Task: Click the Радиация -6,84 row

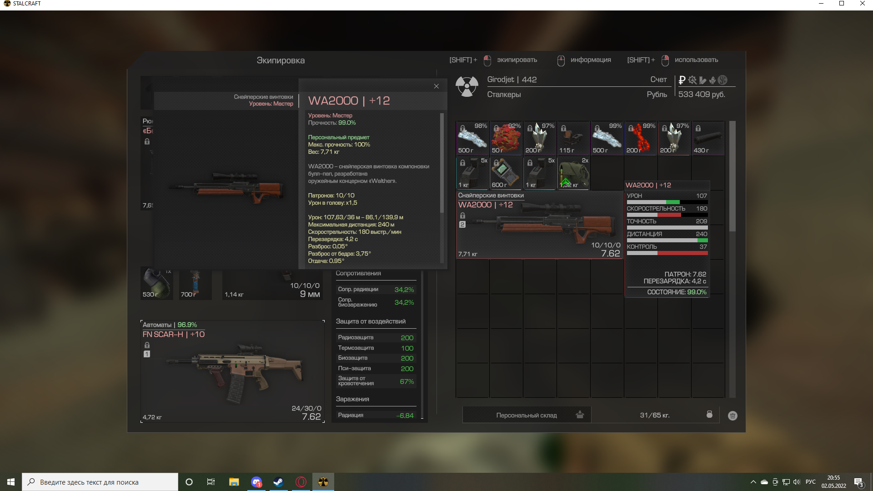Action: coord(376,415)
